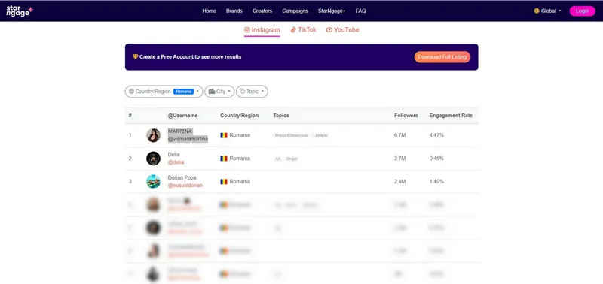The image size is (603, 284).
Task: Click the Login button
Action: [x=582, y=11]
